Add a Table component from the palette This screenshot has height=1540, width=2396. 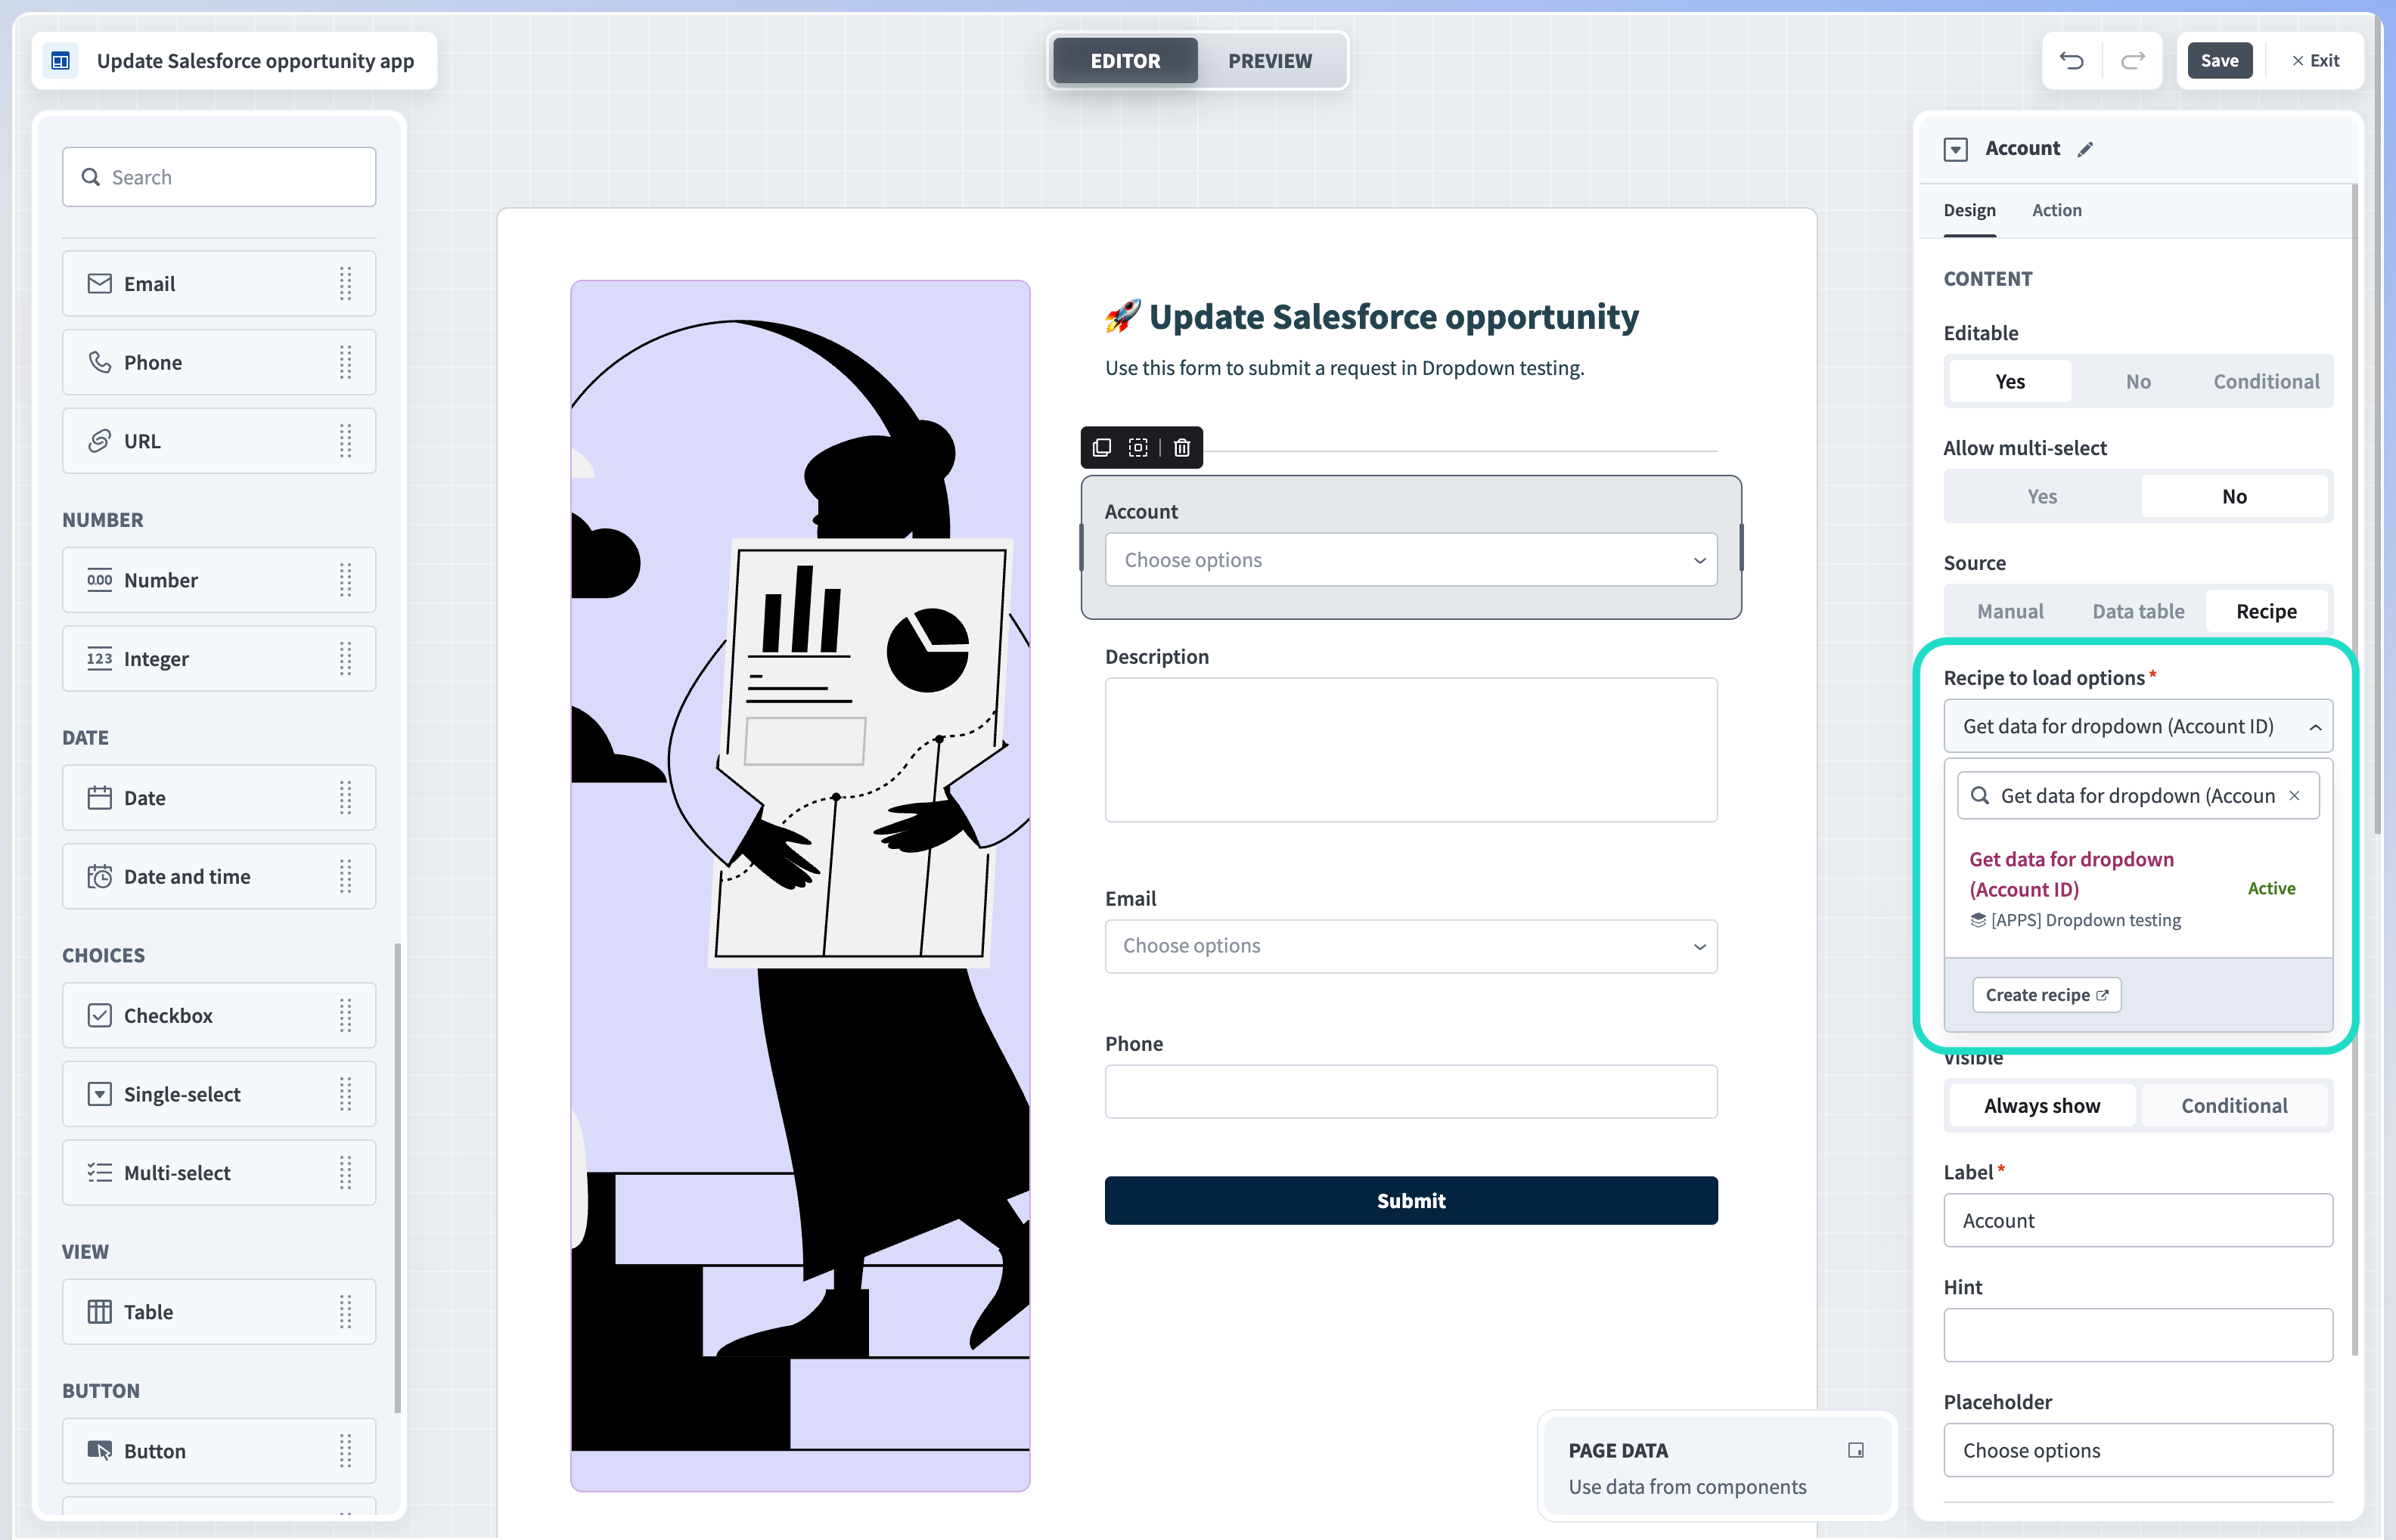coord(219,1312)
